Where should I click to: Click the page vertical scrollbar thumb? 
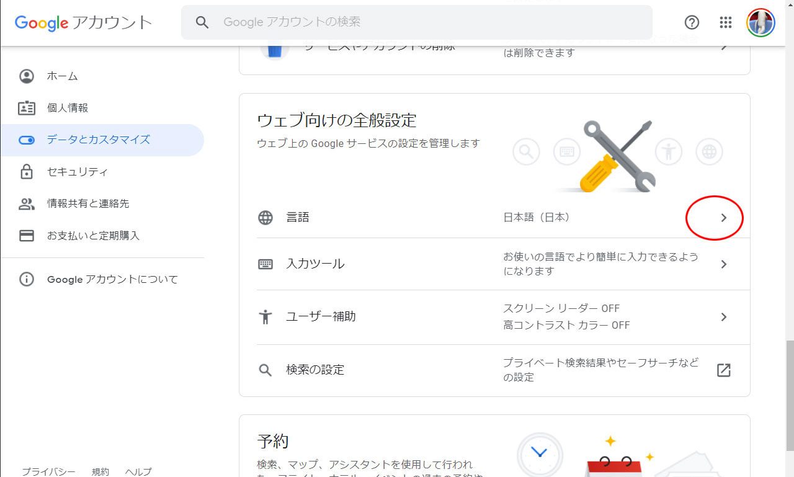(x=790, y=396)
